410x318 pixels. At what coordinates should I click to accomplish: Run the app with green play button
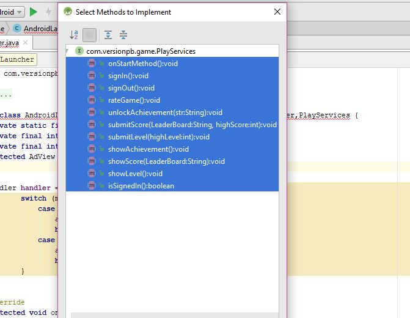pos(33,12)
